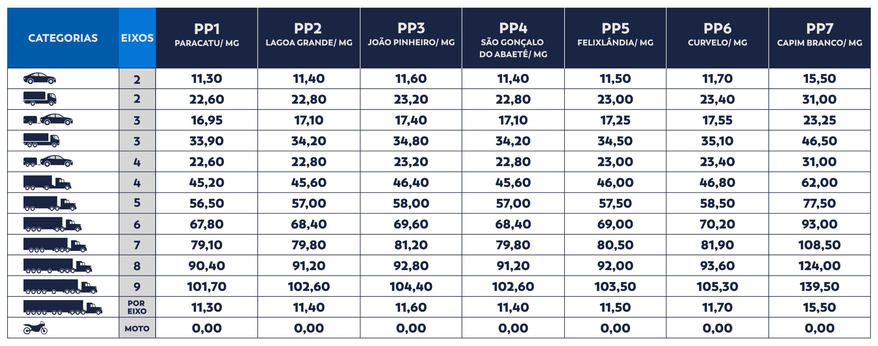
Task: Select the 58,00 value under PP3
Action: tap(411, 203)
